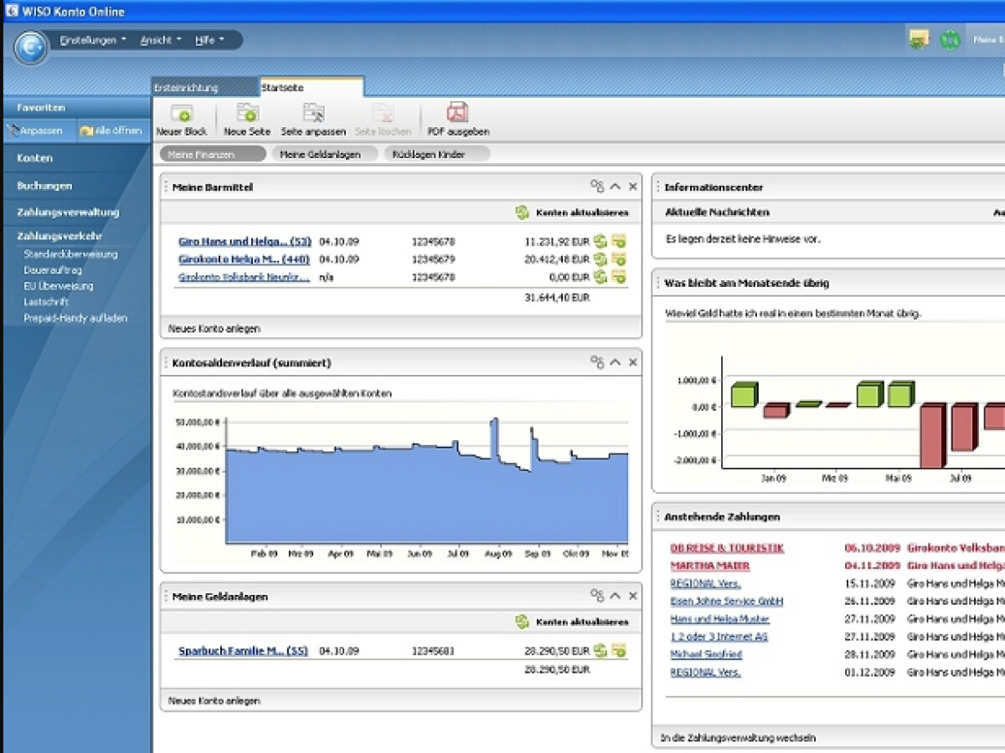The image size is (1005, 753).
Task: Collapse the Kontosaldenverlauf block
Action: tap(616, 362)
